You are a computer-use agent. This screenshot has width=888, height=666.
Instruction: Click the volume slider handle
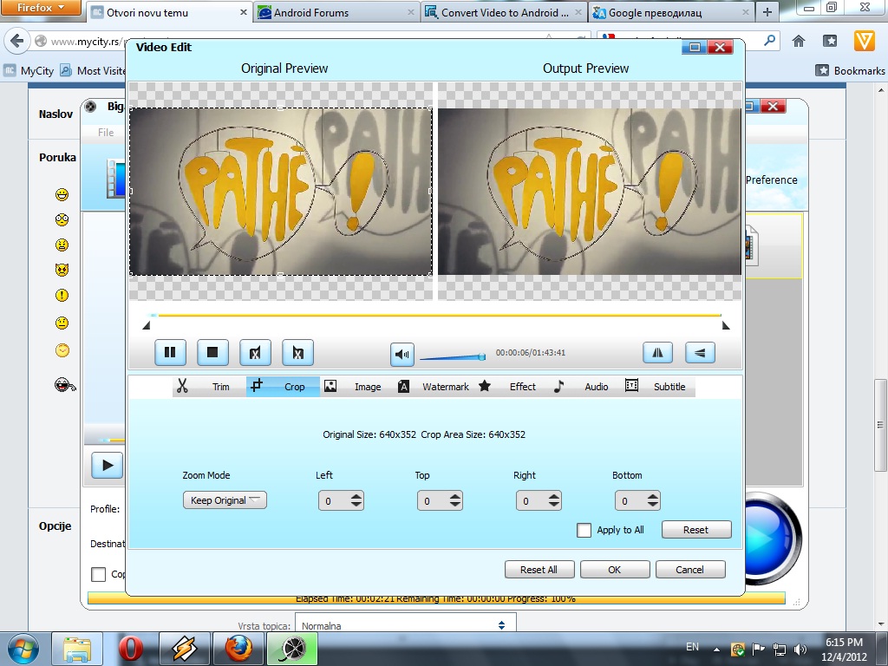[481, 356]
